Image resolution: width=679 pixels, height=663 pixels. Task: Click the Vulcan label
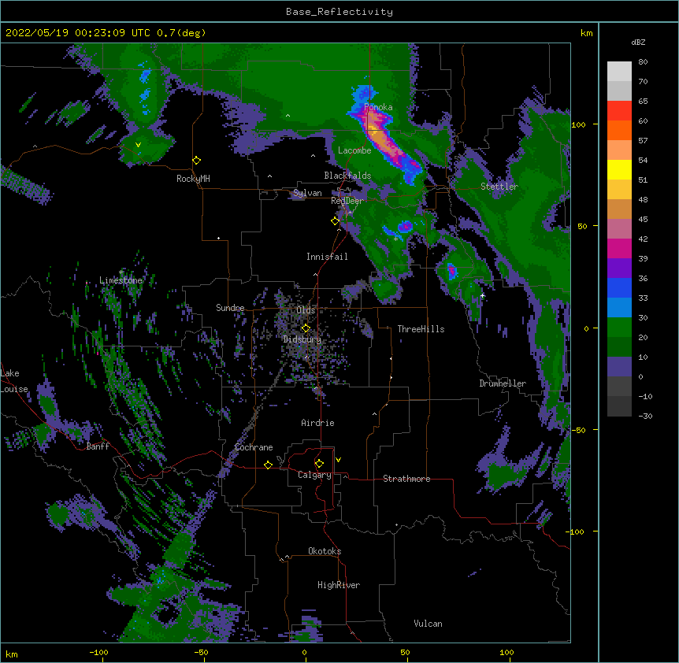click(x=428, y=624)
